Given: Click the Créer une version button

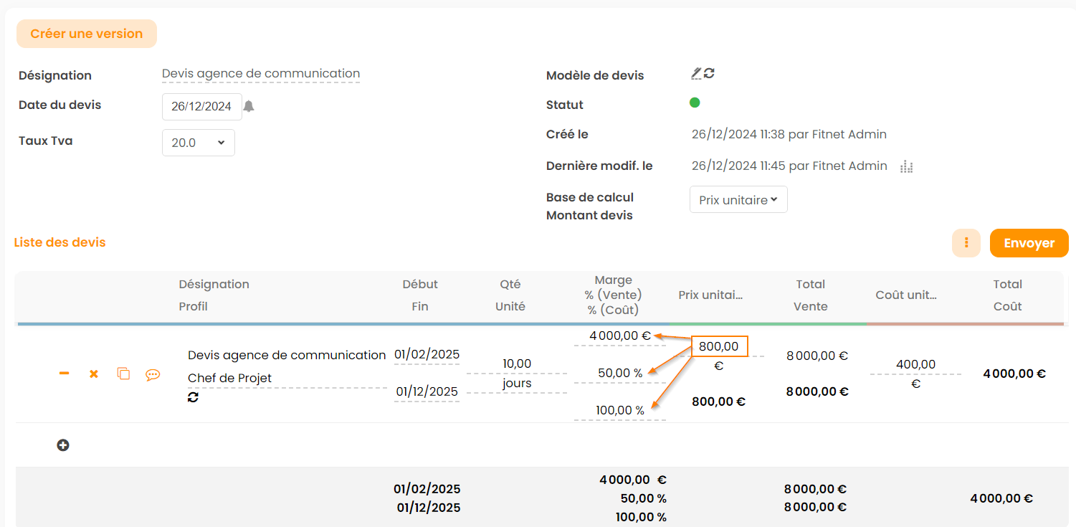Looking at the screenshot, I should click(87, 34).
